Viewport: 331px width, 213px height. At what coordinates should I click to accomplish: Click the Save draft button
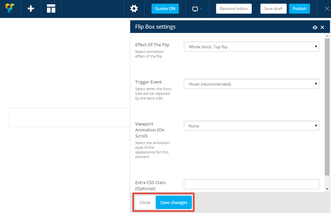[x=273, y=9]
